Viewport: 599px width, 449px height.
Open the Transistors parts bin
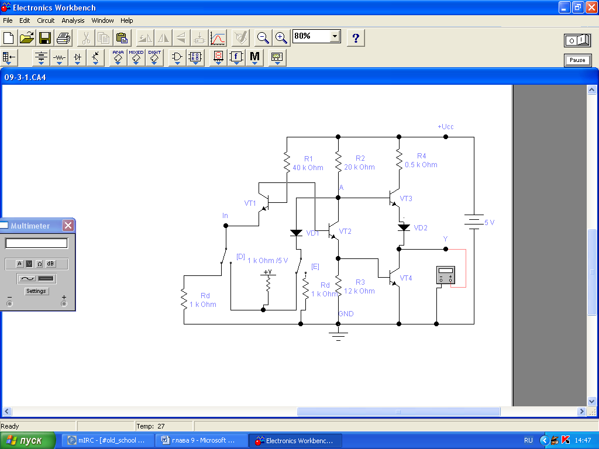click(95, 58)
